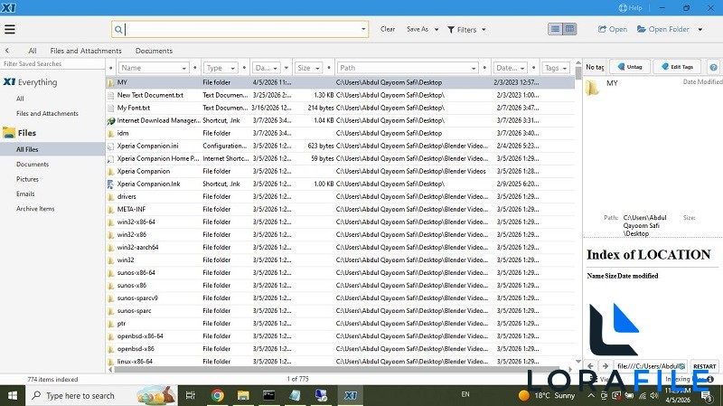Viewport: 723px width, 406px height.
Task: Switch to list view layout icon
Action: click(555, 29)
